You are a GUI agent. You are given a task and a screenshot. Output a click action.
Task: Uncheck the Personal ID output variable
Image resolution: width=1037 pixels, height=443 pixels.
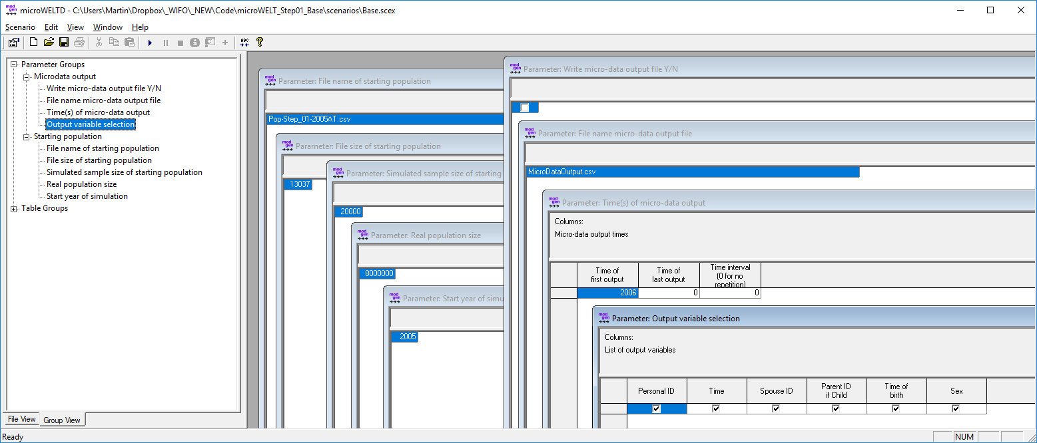pyautogui.click(x=657, y=409)
